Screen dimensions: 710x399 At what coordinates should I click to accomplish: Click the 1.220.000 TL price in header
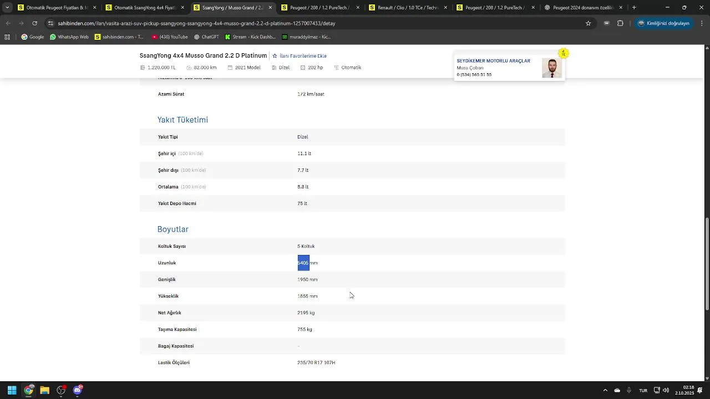coord(161,68)
